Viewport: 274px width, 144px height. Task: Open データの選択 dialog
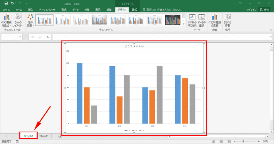(x=201, y=20)
